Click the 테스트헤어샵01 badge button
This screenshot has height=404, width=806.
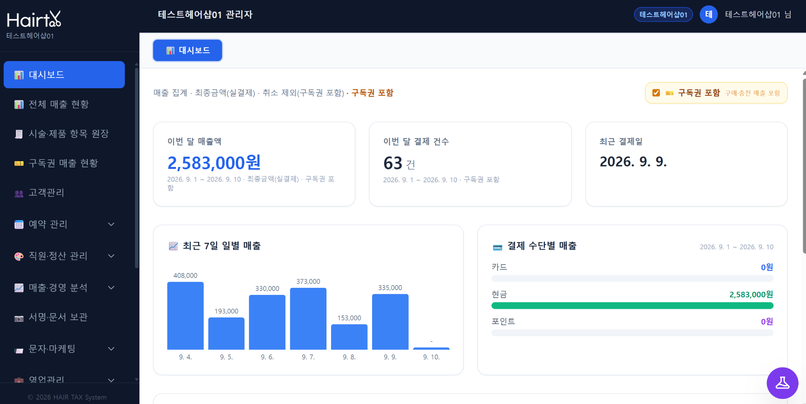[x=663, y=15]
